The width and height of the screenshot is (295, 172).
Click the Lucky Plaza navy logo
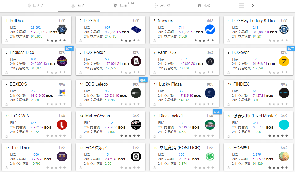[210, 93]
